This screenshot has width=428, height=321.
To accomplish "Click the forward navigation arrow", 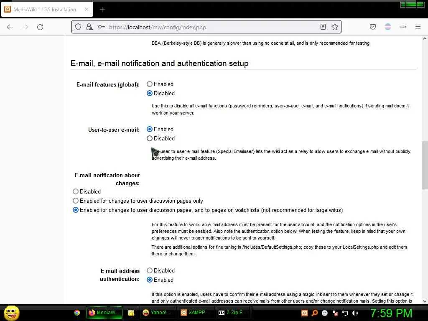I will (x=25, y=27).
